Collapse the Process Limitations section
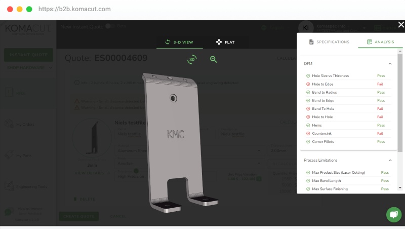 (390, 160)
